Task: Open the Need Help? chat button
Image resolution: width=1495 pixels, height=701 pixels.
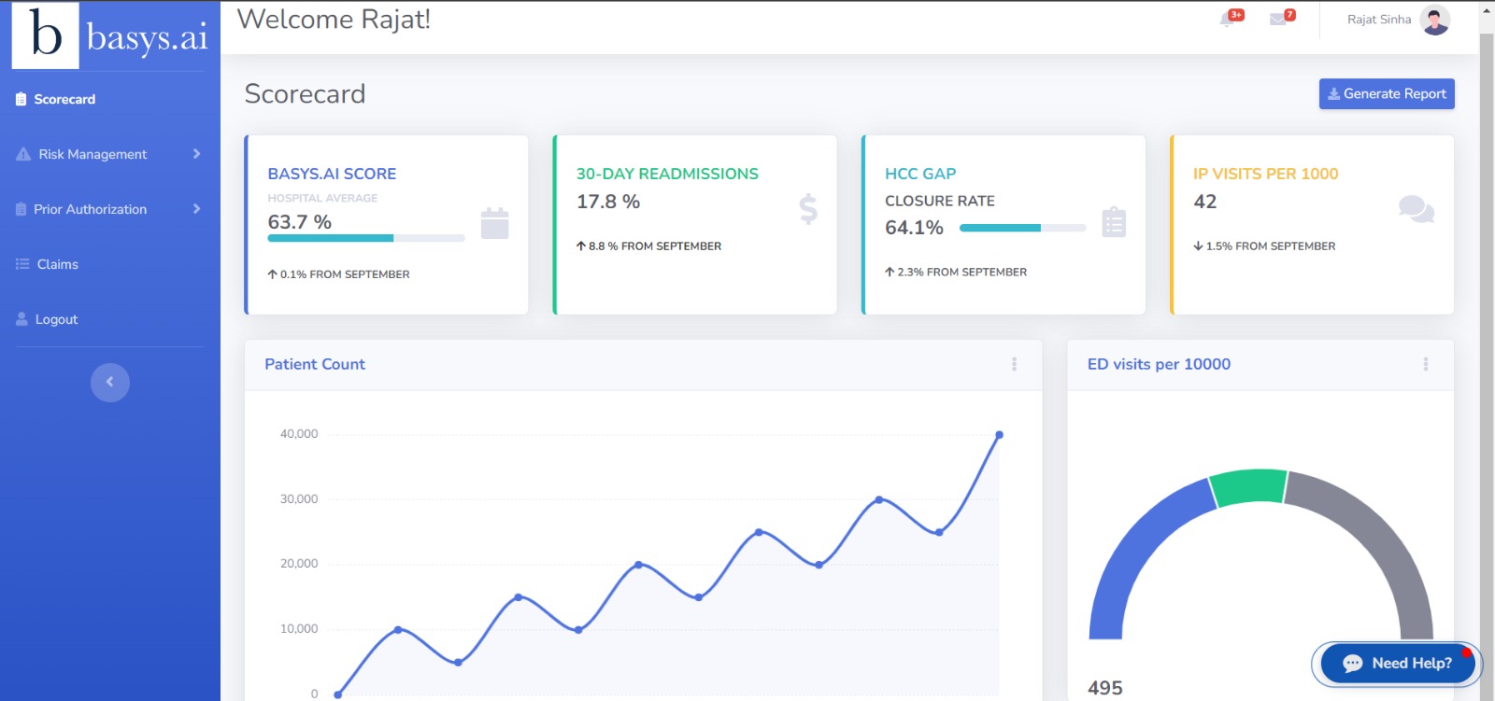Action: pos(1398,664)
